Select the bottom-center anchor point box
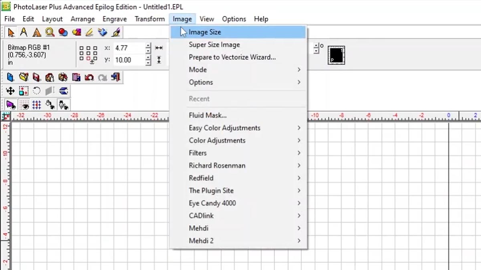The height and width of the screenshot is (270, 481). (88, 58)
